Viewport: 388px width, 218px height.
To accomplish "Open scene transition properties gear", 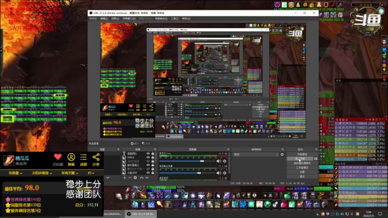I will (282, 155).
